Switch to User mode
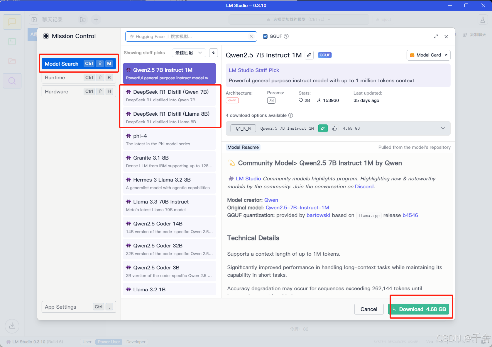 pos(87,342)
